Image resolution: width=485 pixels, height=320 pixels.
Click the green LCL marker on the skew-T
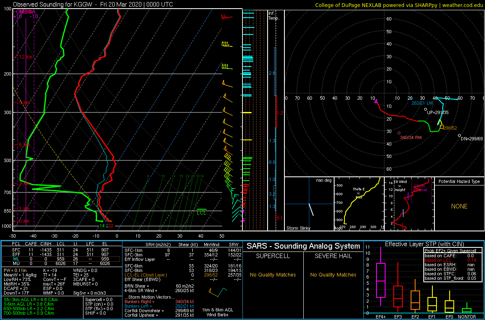(201, 211)
